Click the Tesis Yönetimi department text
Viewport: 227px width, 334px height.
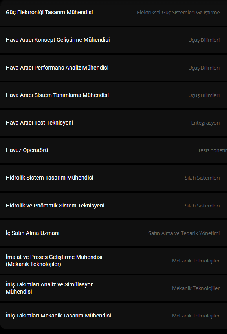pos(212,150)
